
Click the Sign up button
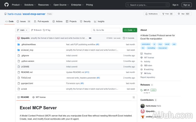coord(187,5)
